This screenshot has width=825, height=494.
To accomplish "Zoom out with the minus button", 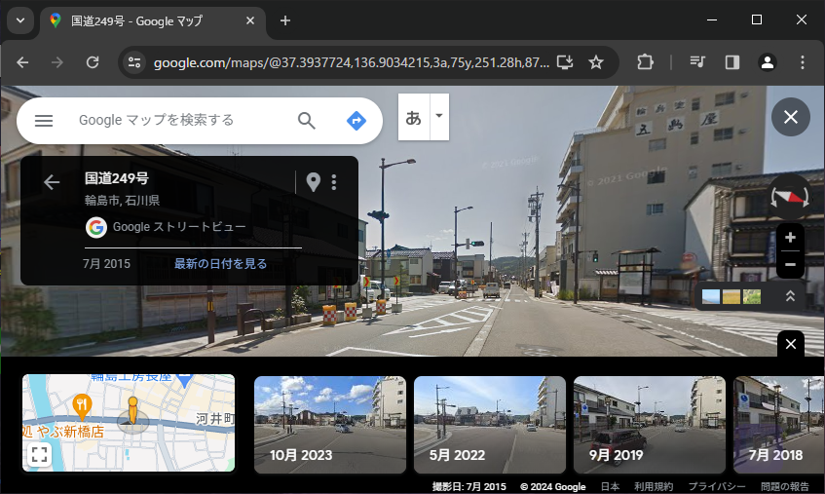I will click(790, 265).
